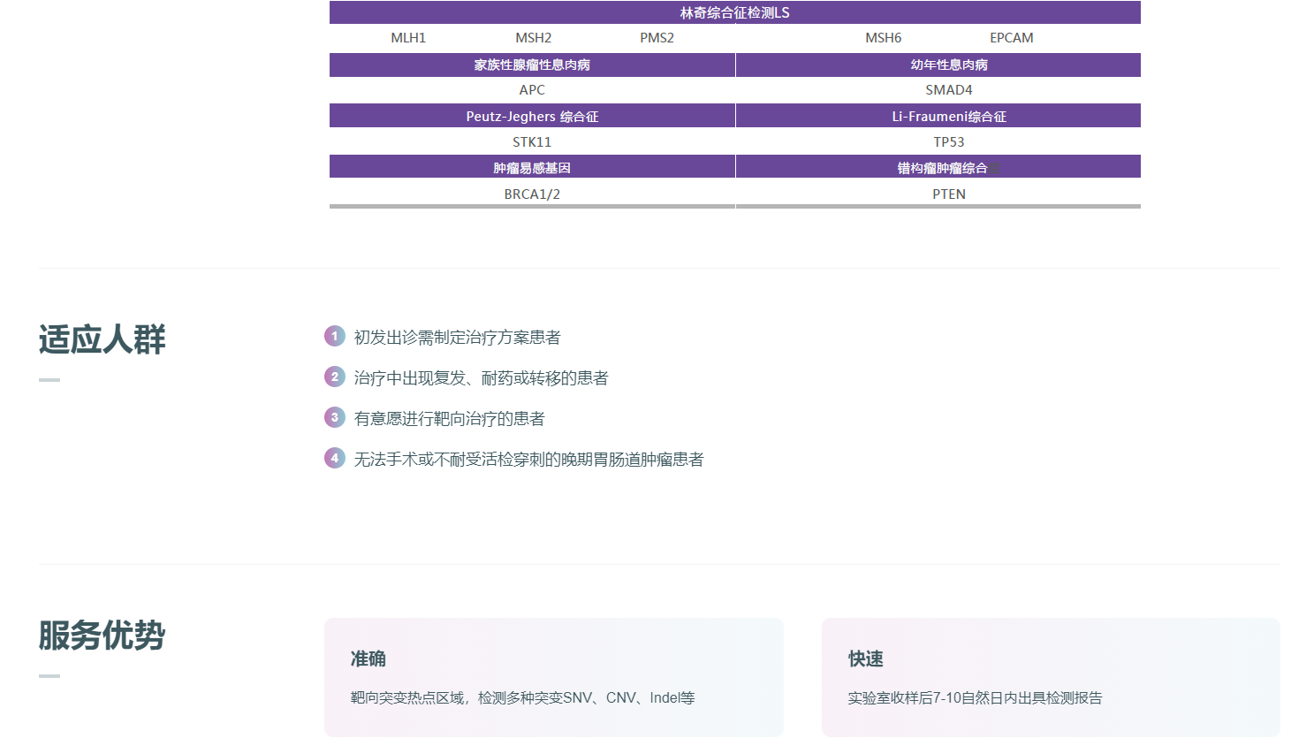Image resolution: width=1314 pixels, height=746 pixels.
Task: Select the 家族性腺瘤性息肉病 header
Action: click(x=532, y=65)
